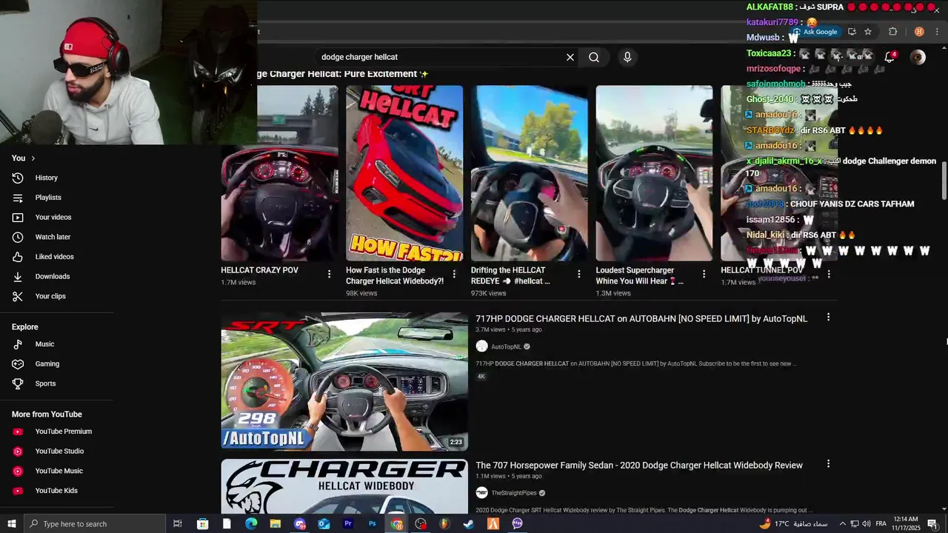
Task: Open the YouTube account avatar menu
Action: [918, 57]
